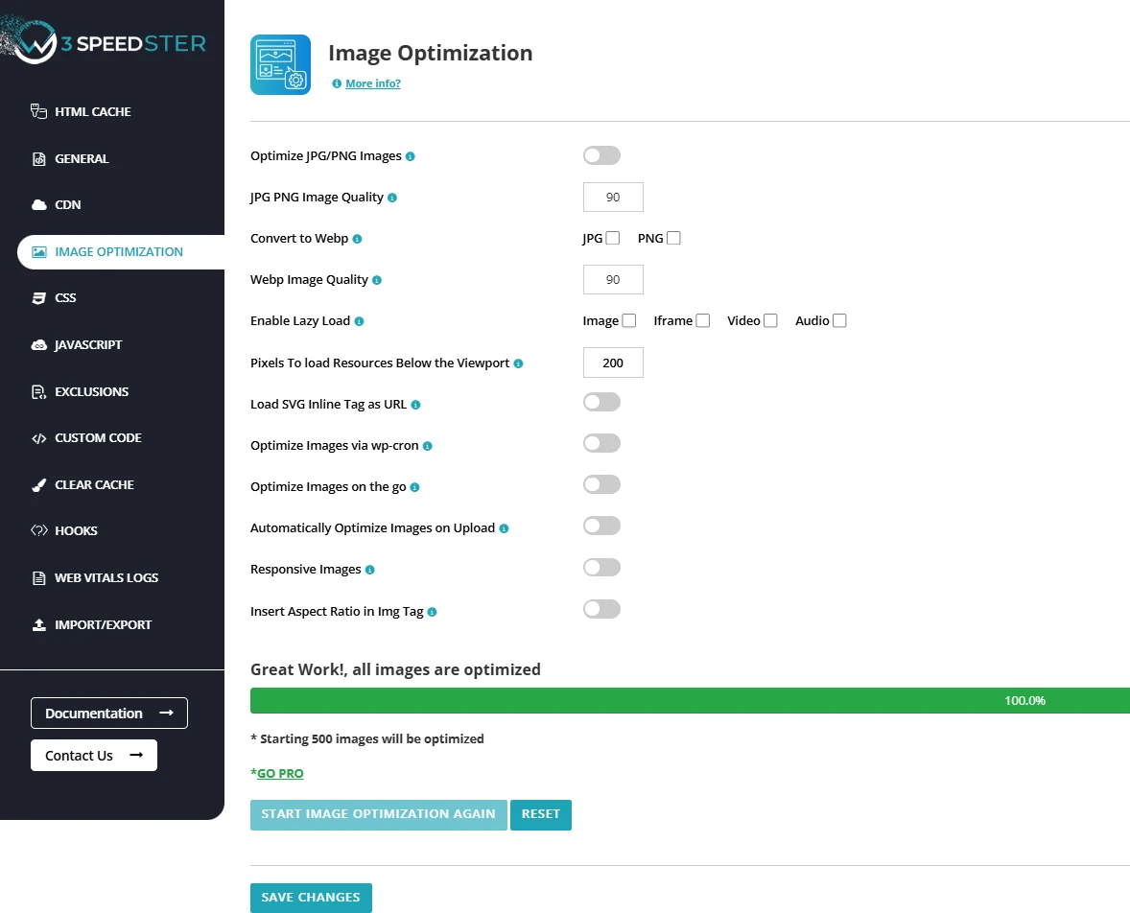Click the CSS sidebar icon
The width and height of the screenshot is (1130, 913).
pos(38,298)
